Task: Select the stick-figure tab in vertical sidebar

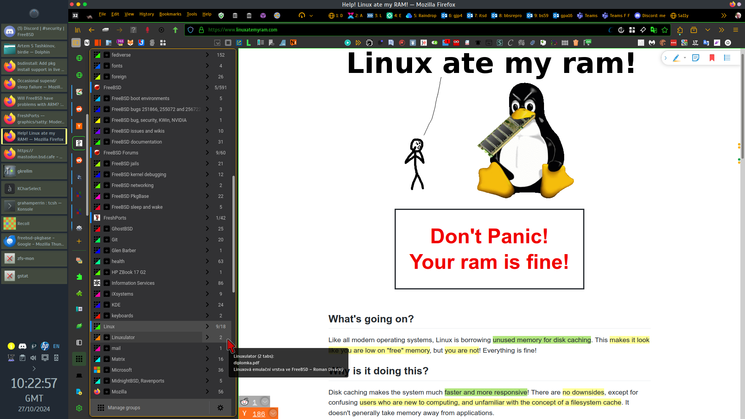Action: tap(79, 143)
